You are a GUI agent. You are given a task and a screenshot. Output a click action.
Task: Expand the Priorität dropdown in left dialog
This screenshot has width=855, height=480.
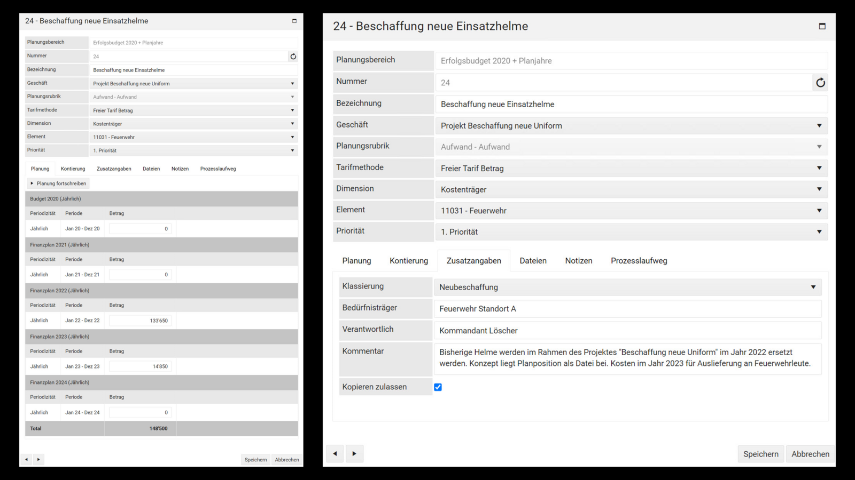tap(193, 150)
